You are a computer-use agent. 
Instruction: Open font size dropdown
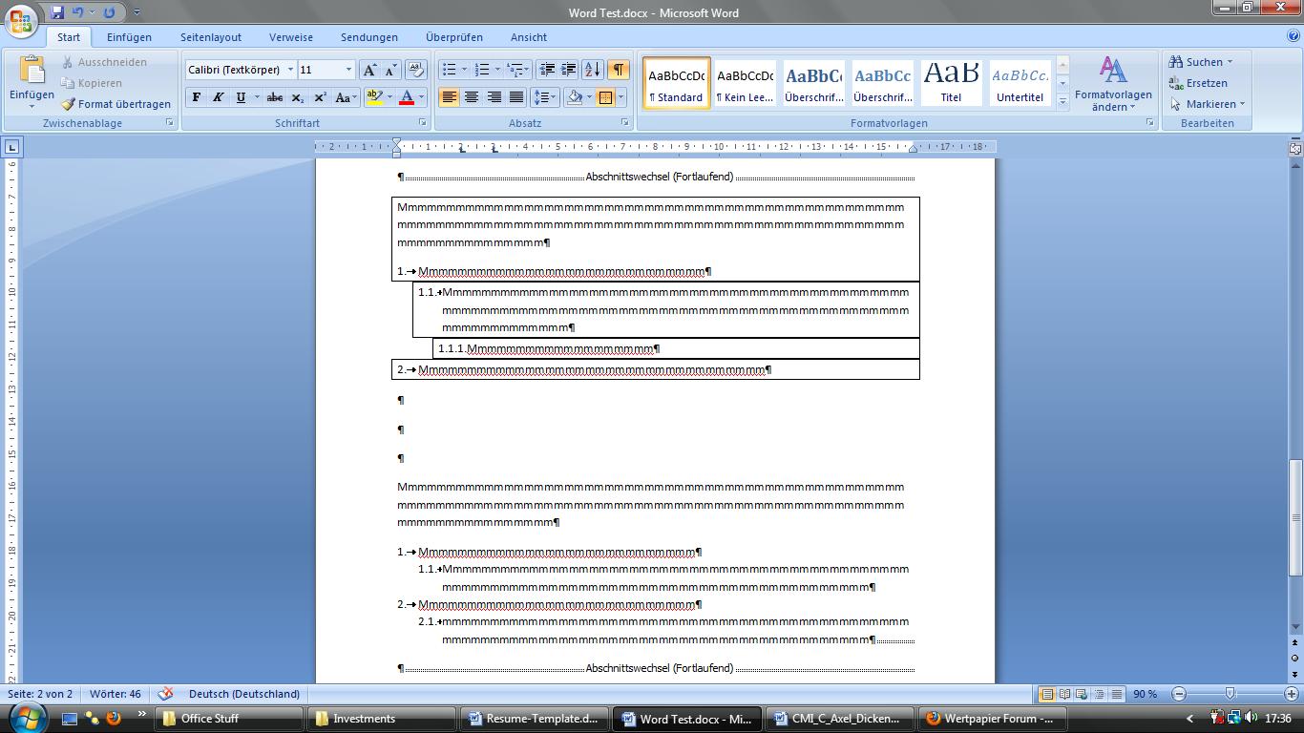tap(348, 70)
